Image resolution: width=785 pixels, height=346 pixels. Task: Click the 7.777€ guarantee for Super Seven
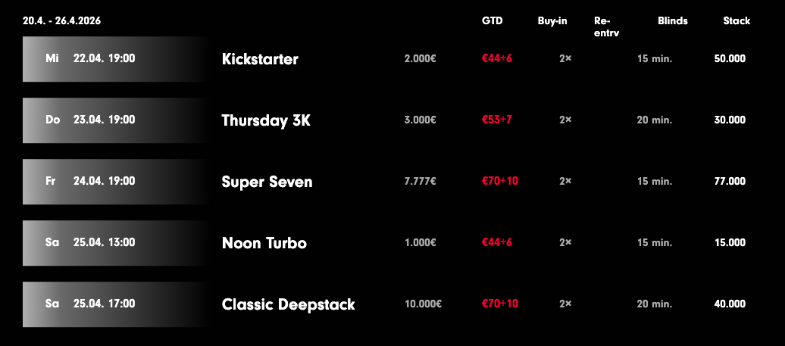[421, 182]
